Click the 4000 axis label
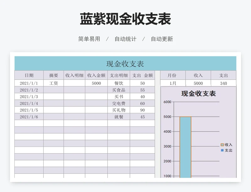 (x=168, y=132)
